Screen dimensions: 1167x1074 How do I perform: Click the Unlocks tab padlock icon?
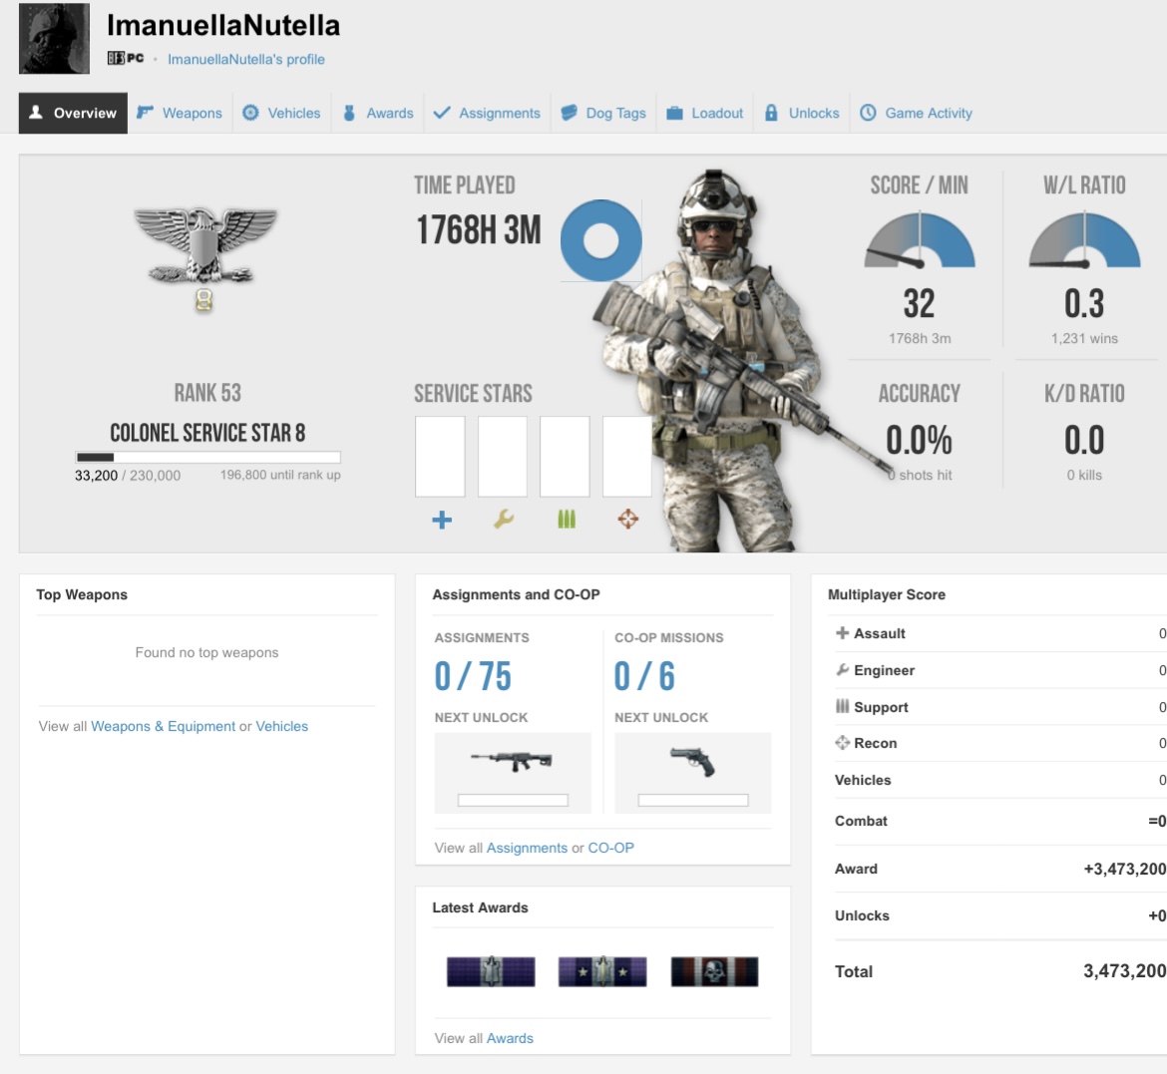pos(771,113)
